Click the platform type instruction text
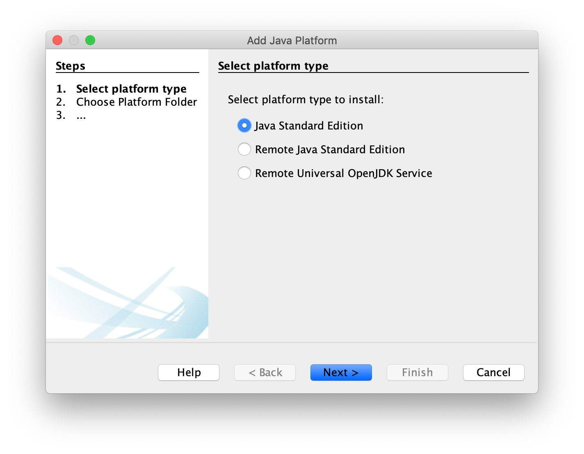 click(306, 100)
